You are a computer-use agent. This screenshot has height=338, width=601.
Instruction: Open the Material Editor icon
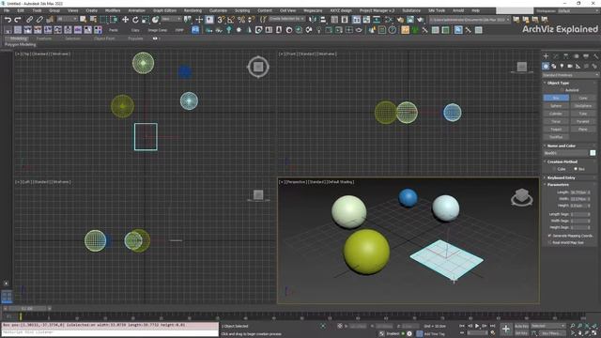390,20
